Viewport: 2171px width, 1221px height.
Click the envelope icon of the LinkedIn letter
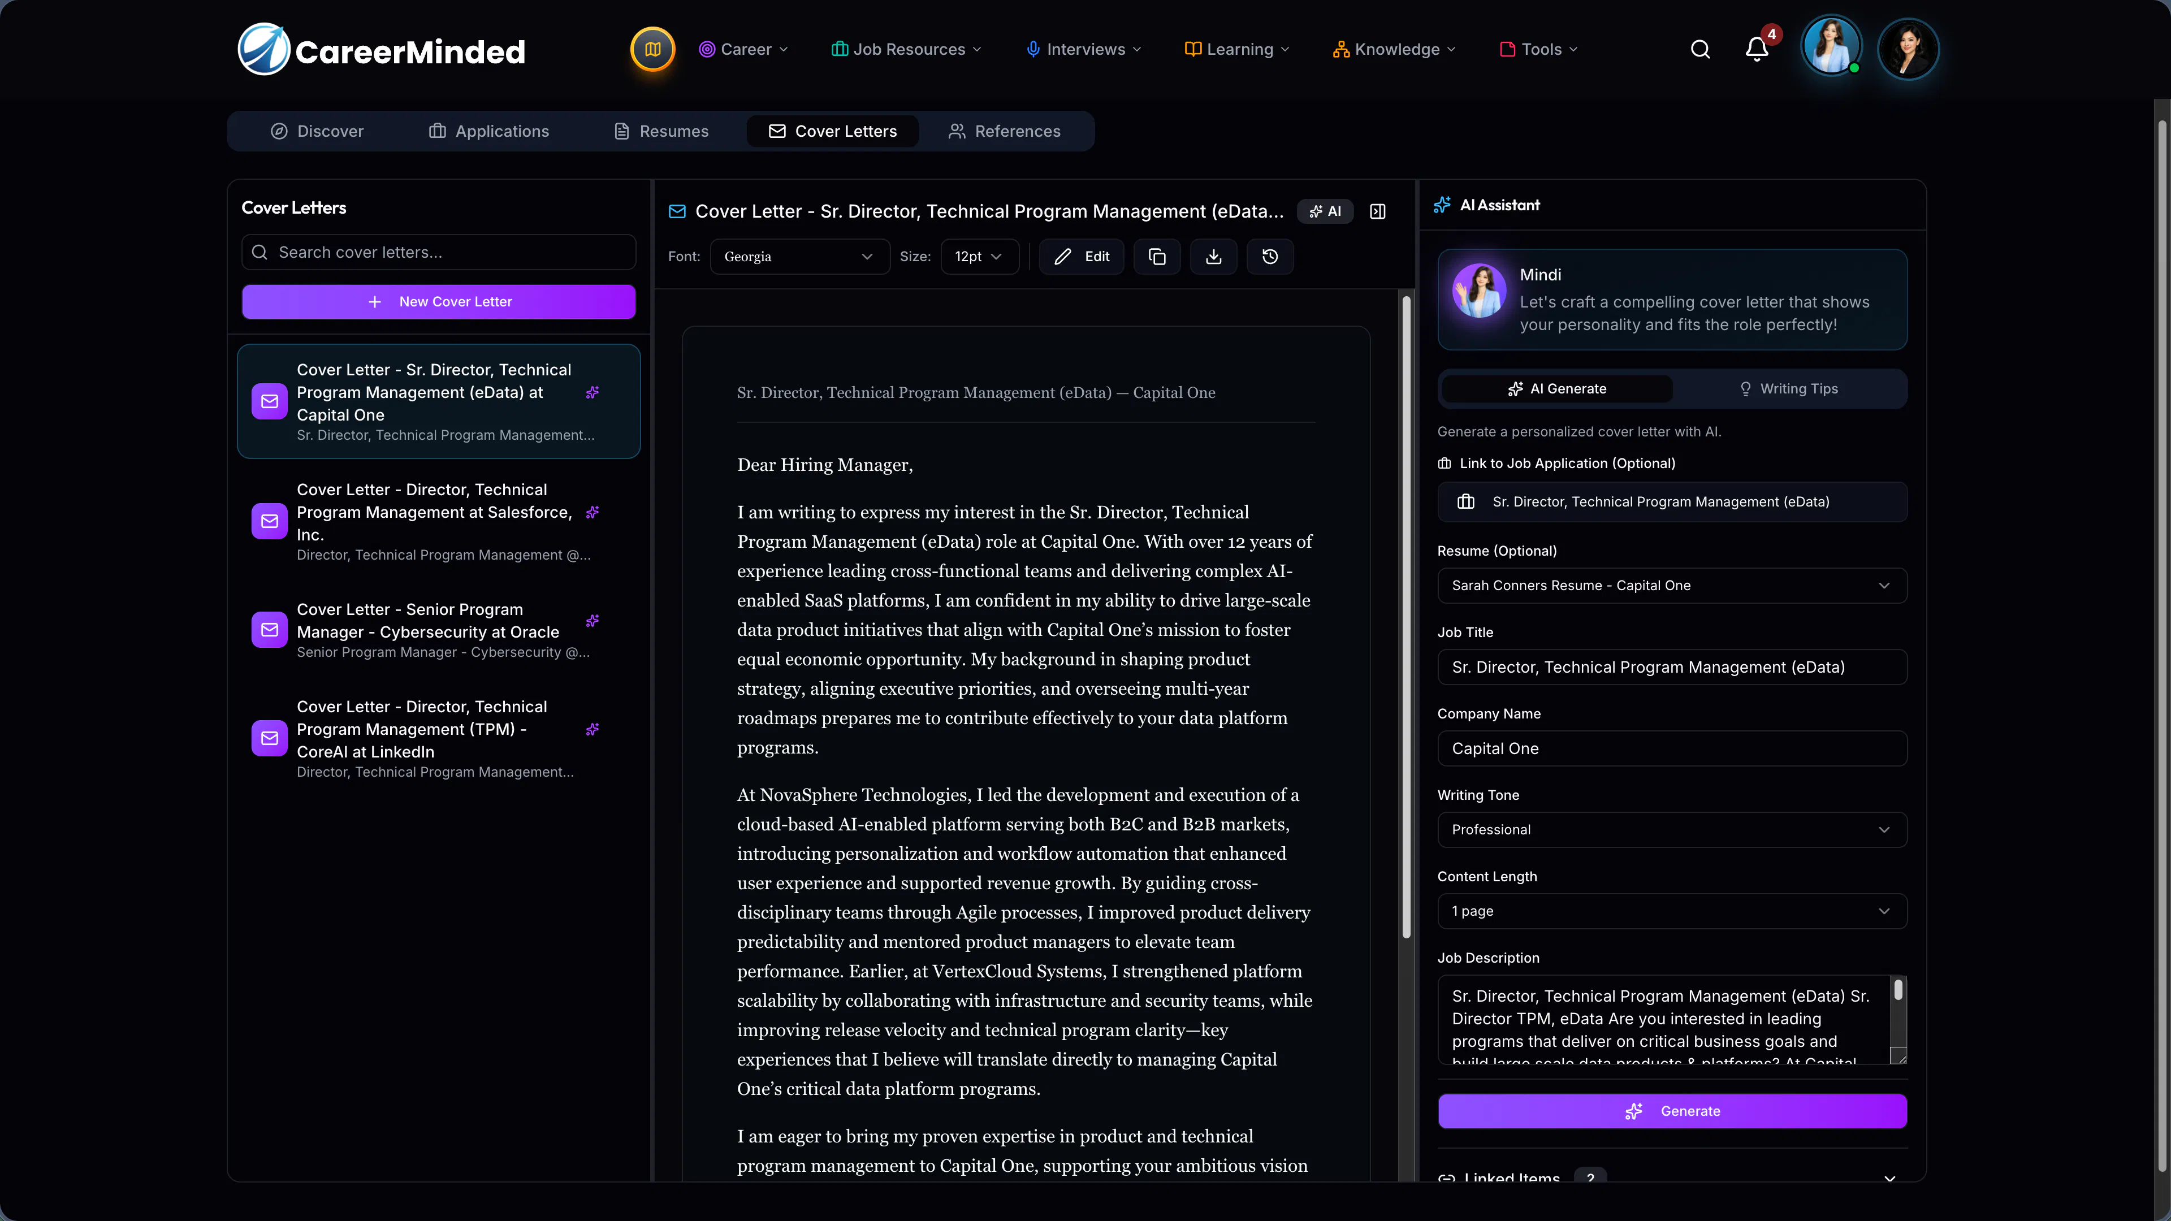(x=270, y=738)
